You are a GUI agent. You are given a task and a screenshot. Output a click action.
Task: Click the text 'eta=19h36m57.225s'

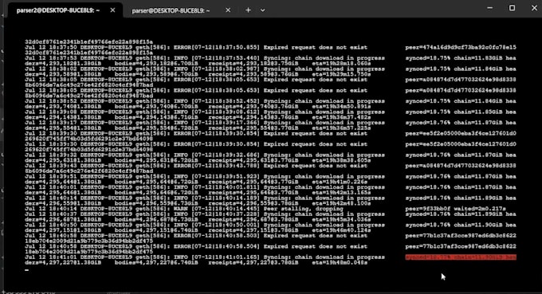pos(341,128)
